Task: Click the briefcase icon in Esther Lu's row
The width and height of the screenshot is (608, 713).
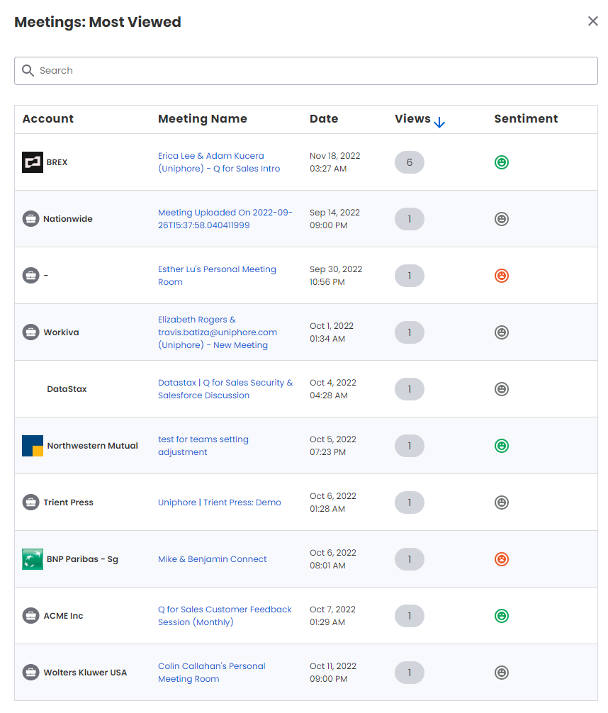Action: tap(31, 276)
